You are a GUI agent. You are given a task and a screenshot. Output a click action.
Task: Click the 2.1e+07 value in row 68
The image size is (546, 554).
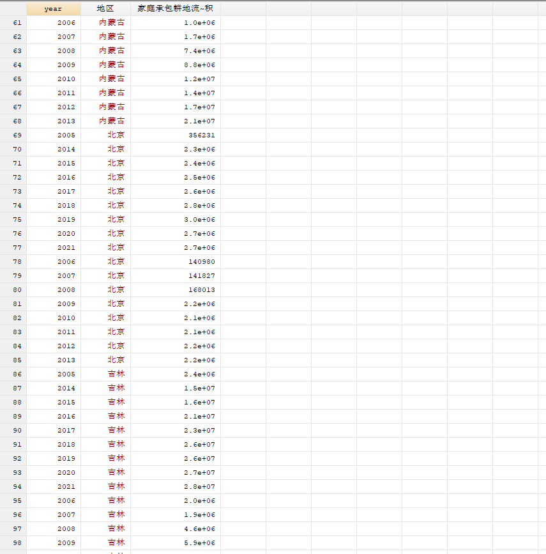pos(199,121)
